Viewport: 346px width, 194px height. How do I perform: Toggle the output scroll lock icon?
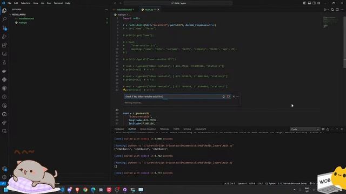[x=328, y=129]
